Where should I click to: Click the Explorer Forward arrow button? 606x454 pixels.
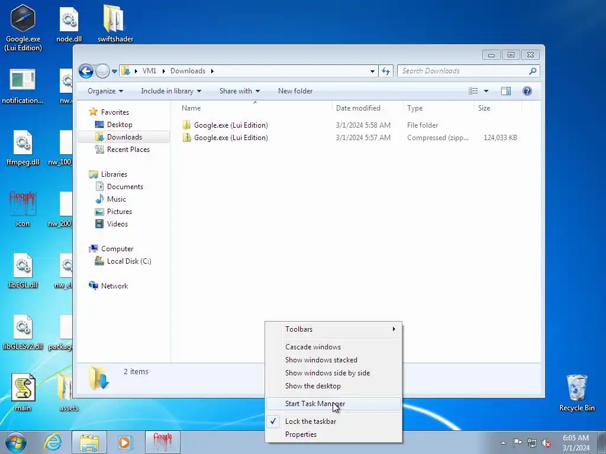coord(102,71)
